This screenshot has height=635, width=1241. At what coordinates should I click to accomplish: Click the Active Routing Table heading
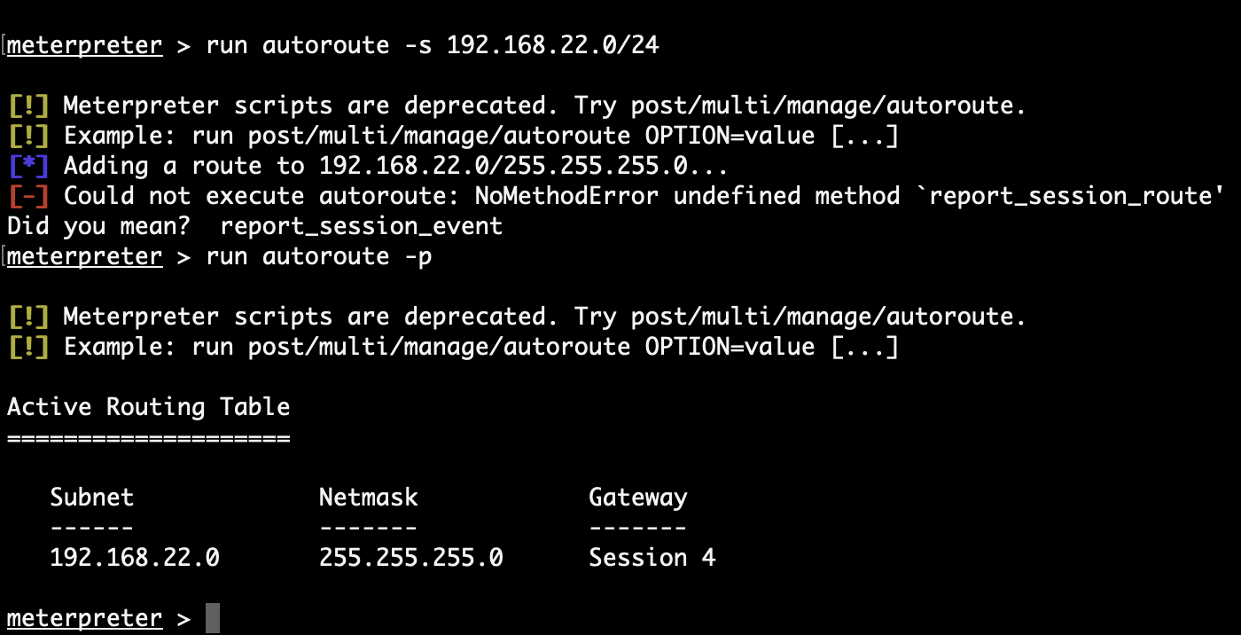[148, 407]
